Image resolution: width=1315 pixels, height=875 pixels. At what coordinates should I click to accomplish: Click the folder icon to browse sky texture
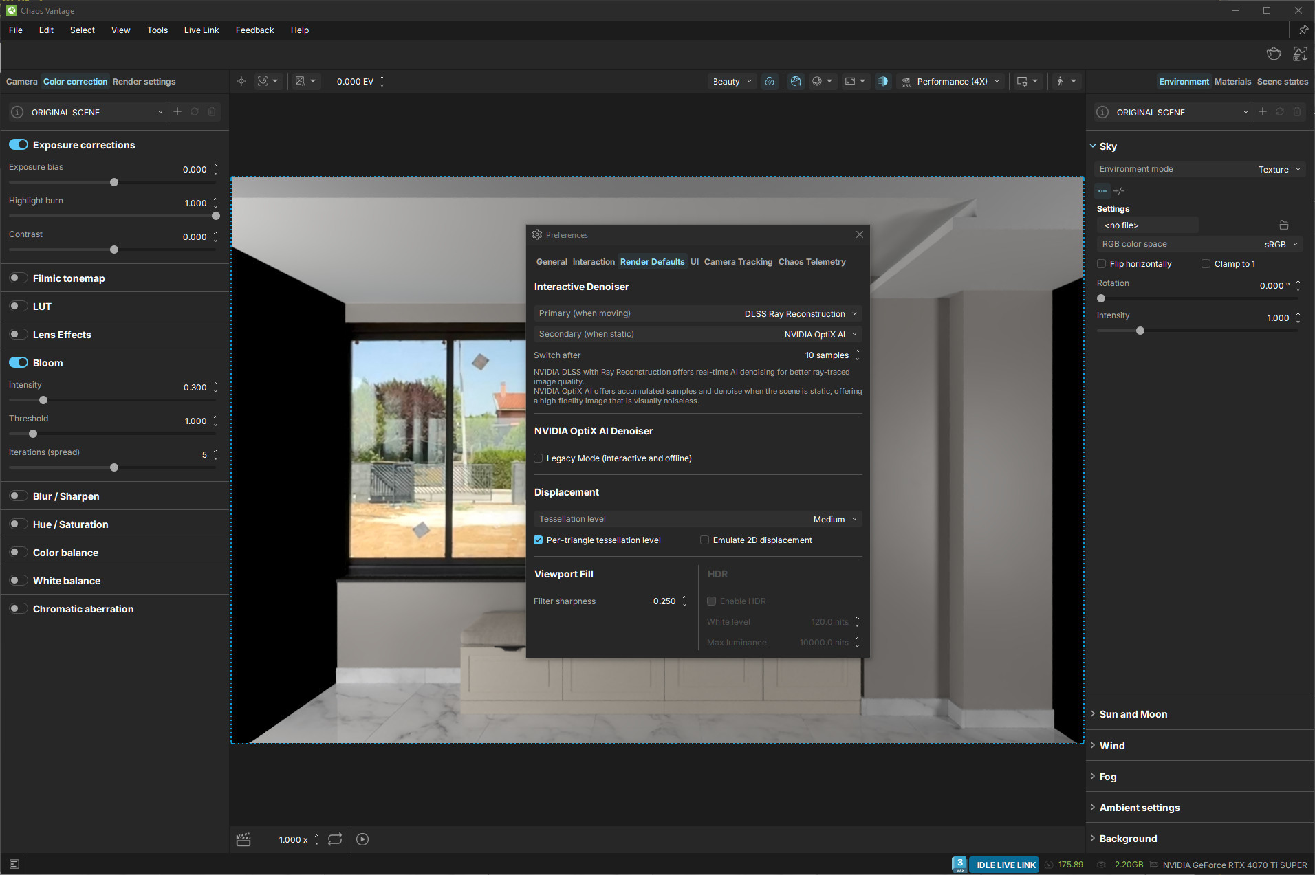1283,225
